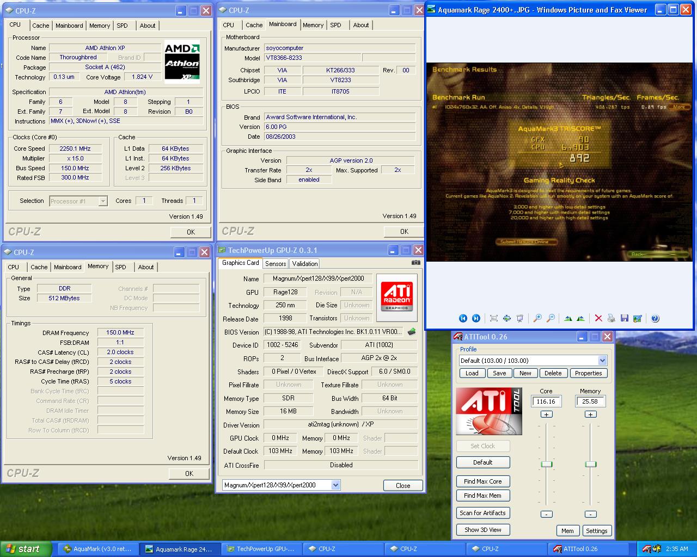Open CPU-Z Processor Selection dropdown

click(103, 201)
